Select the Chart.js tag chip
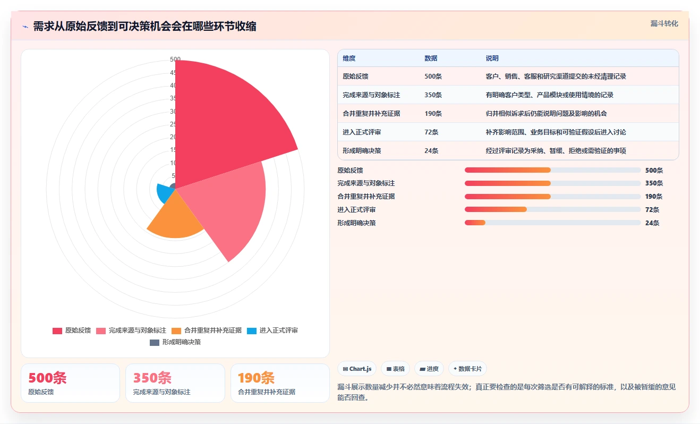The image size is (700, 424). (357, 369)
